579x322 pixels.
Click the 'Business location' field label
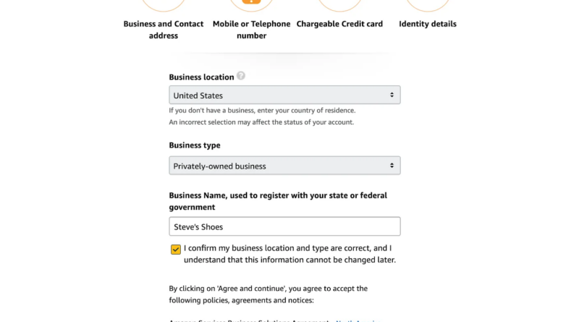pos(201,77)
